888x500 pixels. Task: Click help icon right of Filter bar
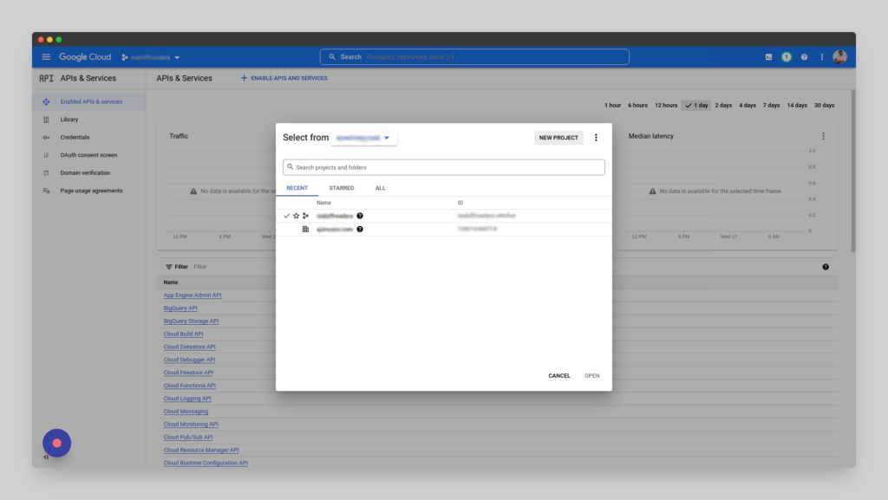pyautogui.click(x=826, y=267)
